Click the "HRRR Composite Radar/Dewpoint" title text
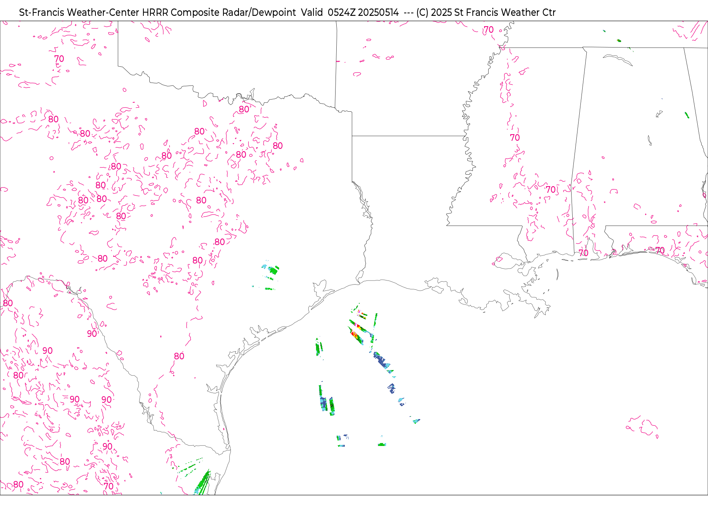 [x=219, y=13]
